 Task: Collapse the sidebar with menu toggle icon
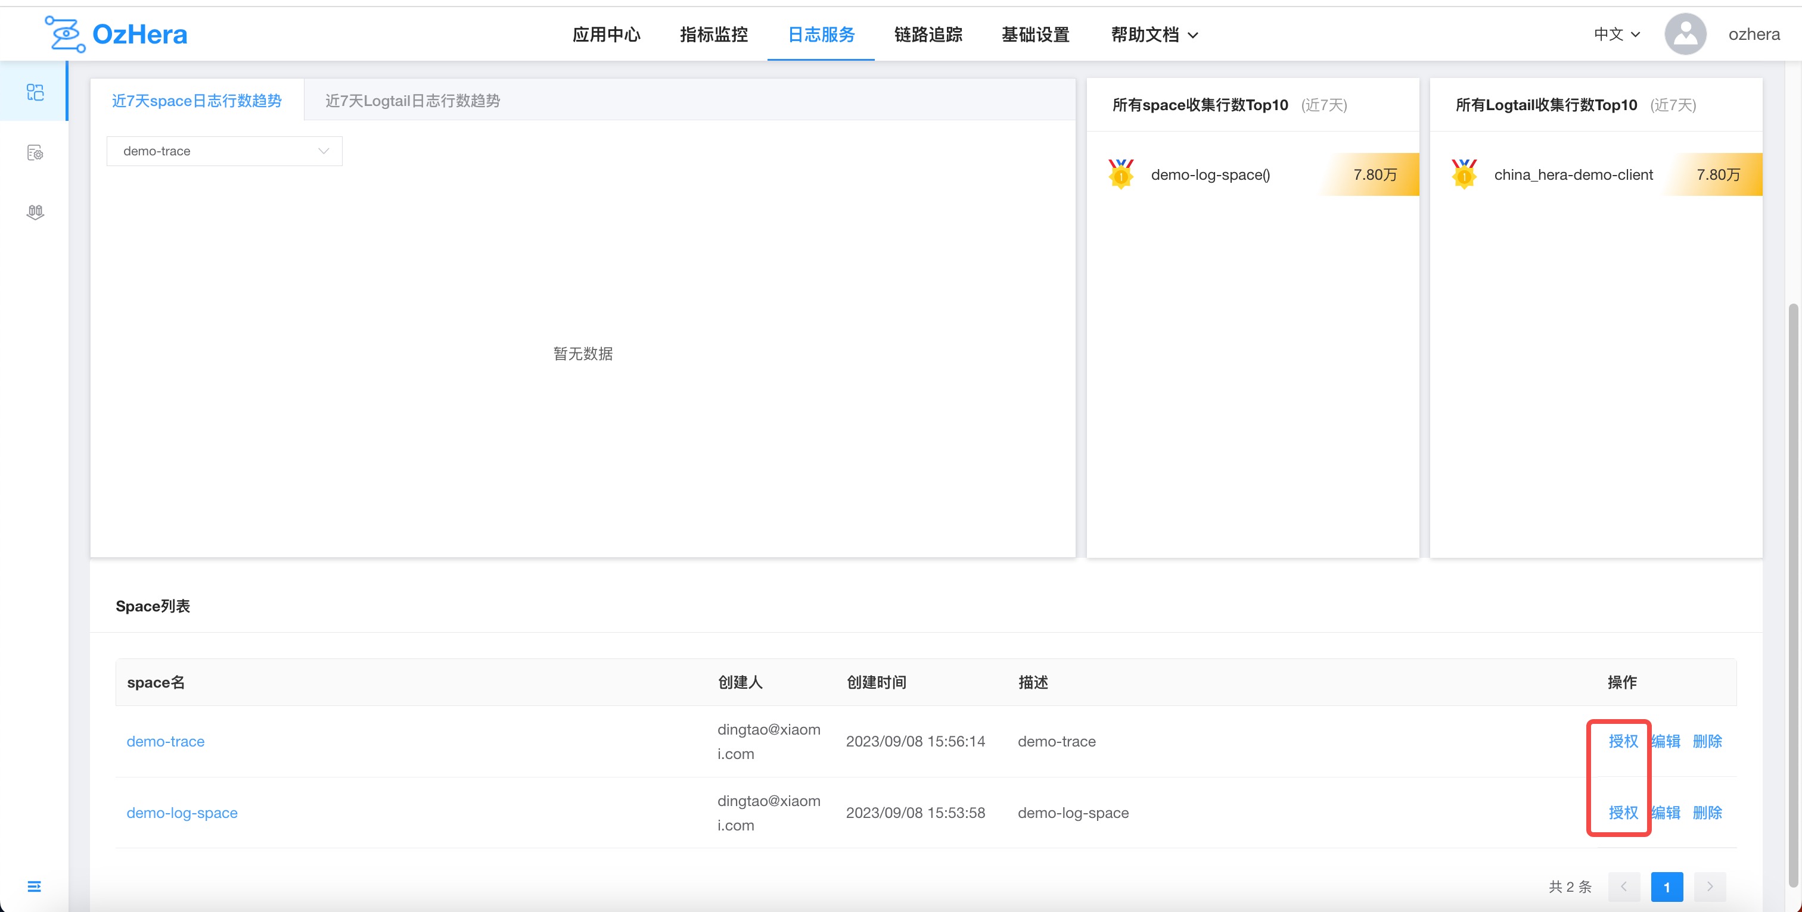(x=35, y=886)
